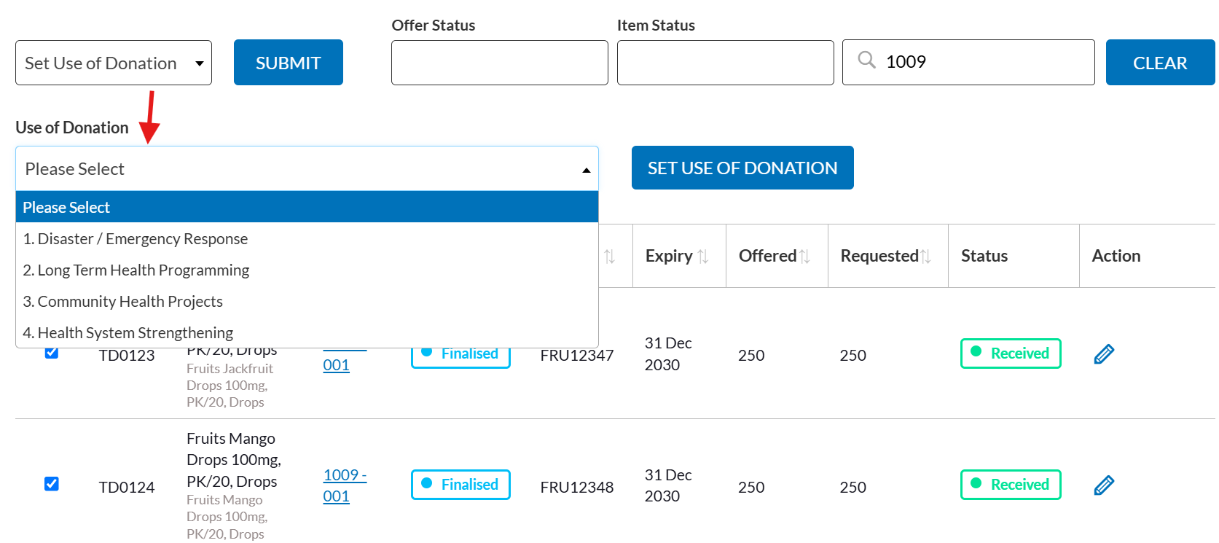Open the Set Use of Donation dropdown

(x=114, y=63)
